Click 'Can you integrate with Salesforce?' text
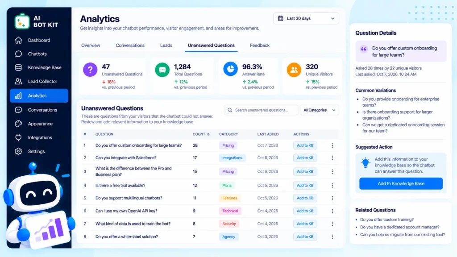Viewport: 457px width, 257px height. (126, 158)
